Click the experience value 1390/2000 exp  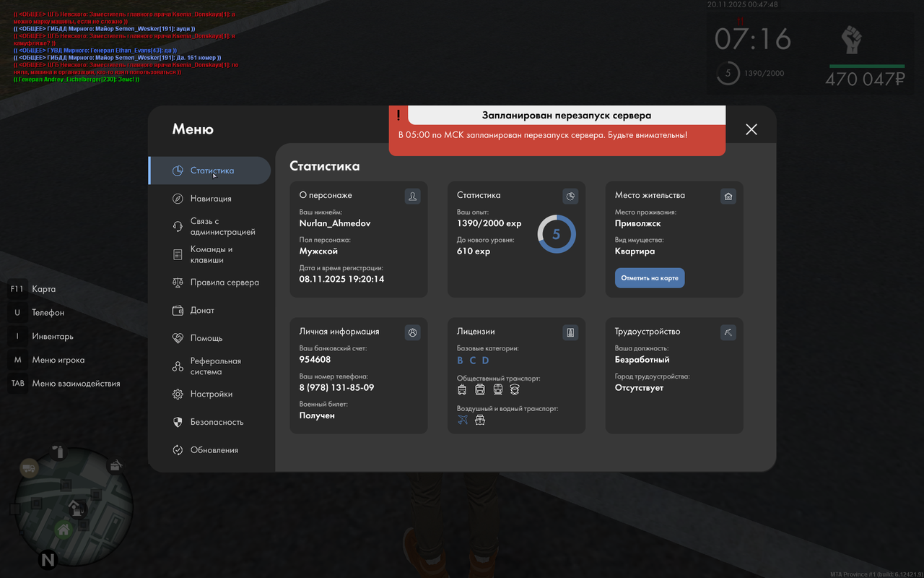pos(489,223)
